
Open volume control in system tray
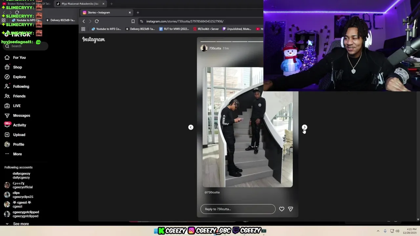pos(398,231)
